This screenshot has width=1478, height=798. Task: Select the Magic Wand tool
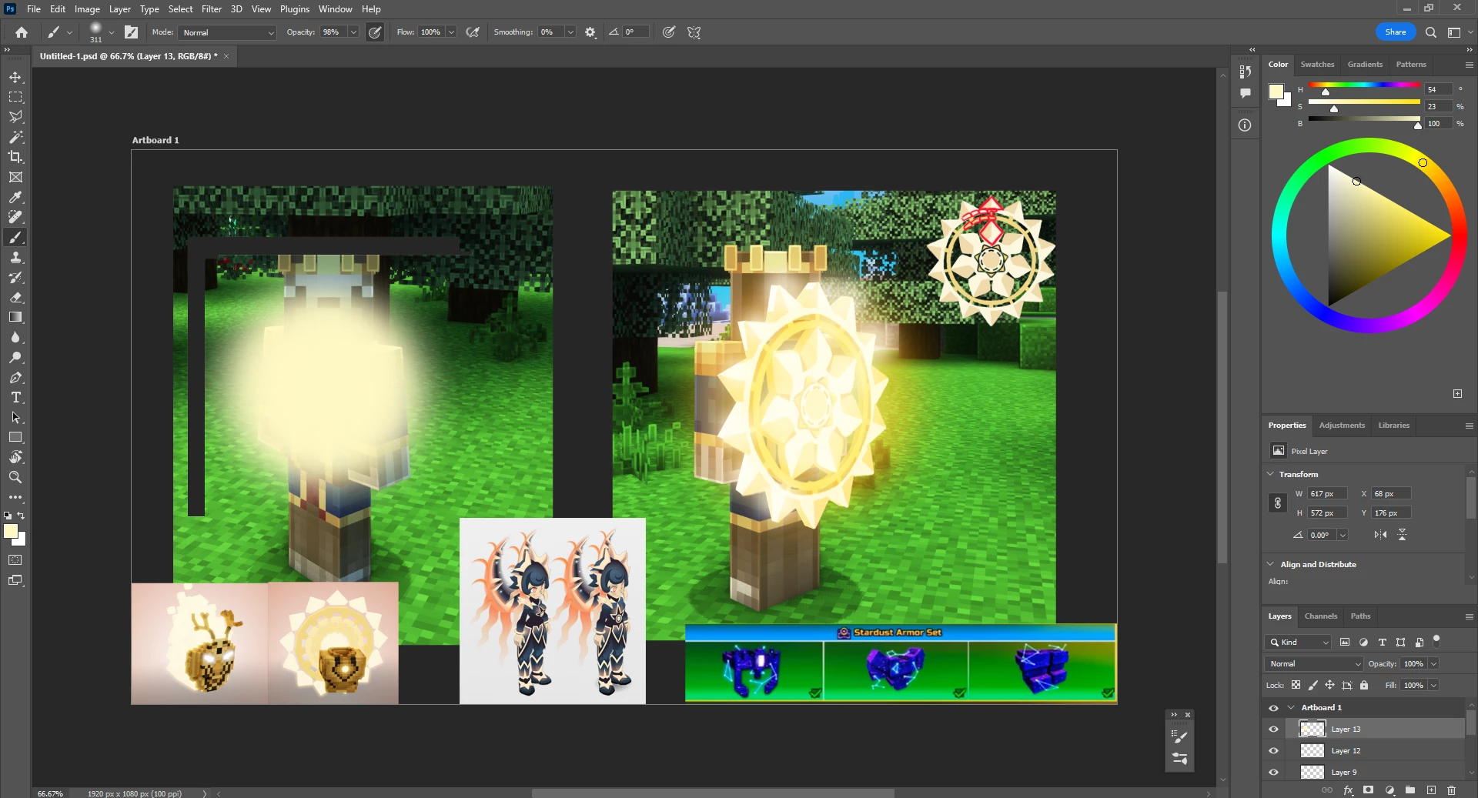click(x=15, y=137)
